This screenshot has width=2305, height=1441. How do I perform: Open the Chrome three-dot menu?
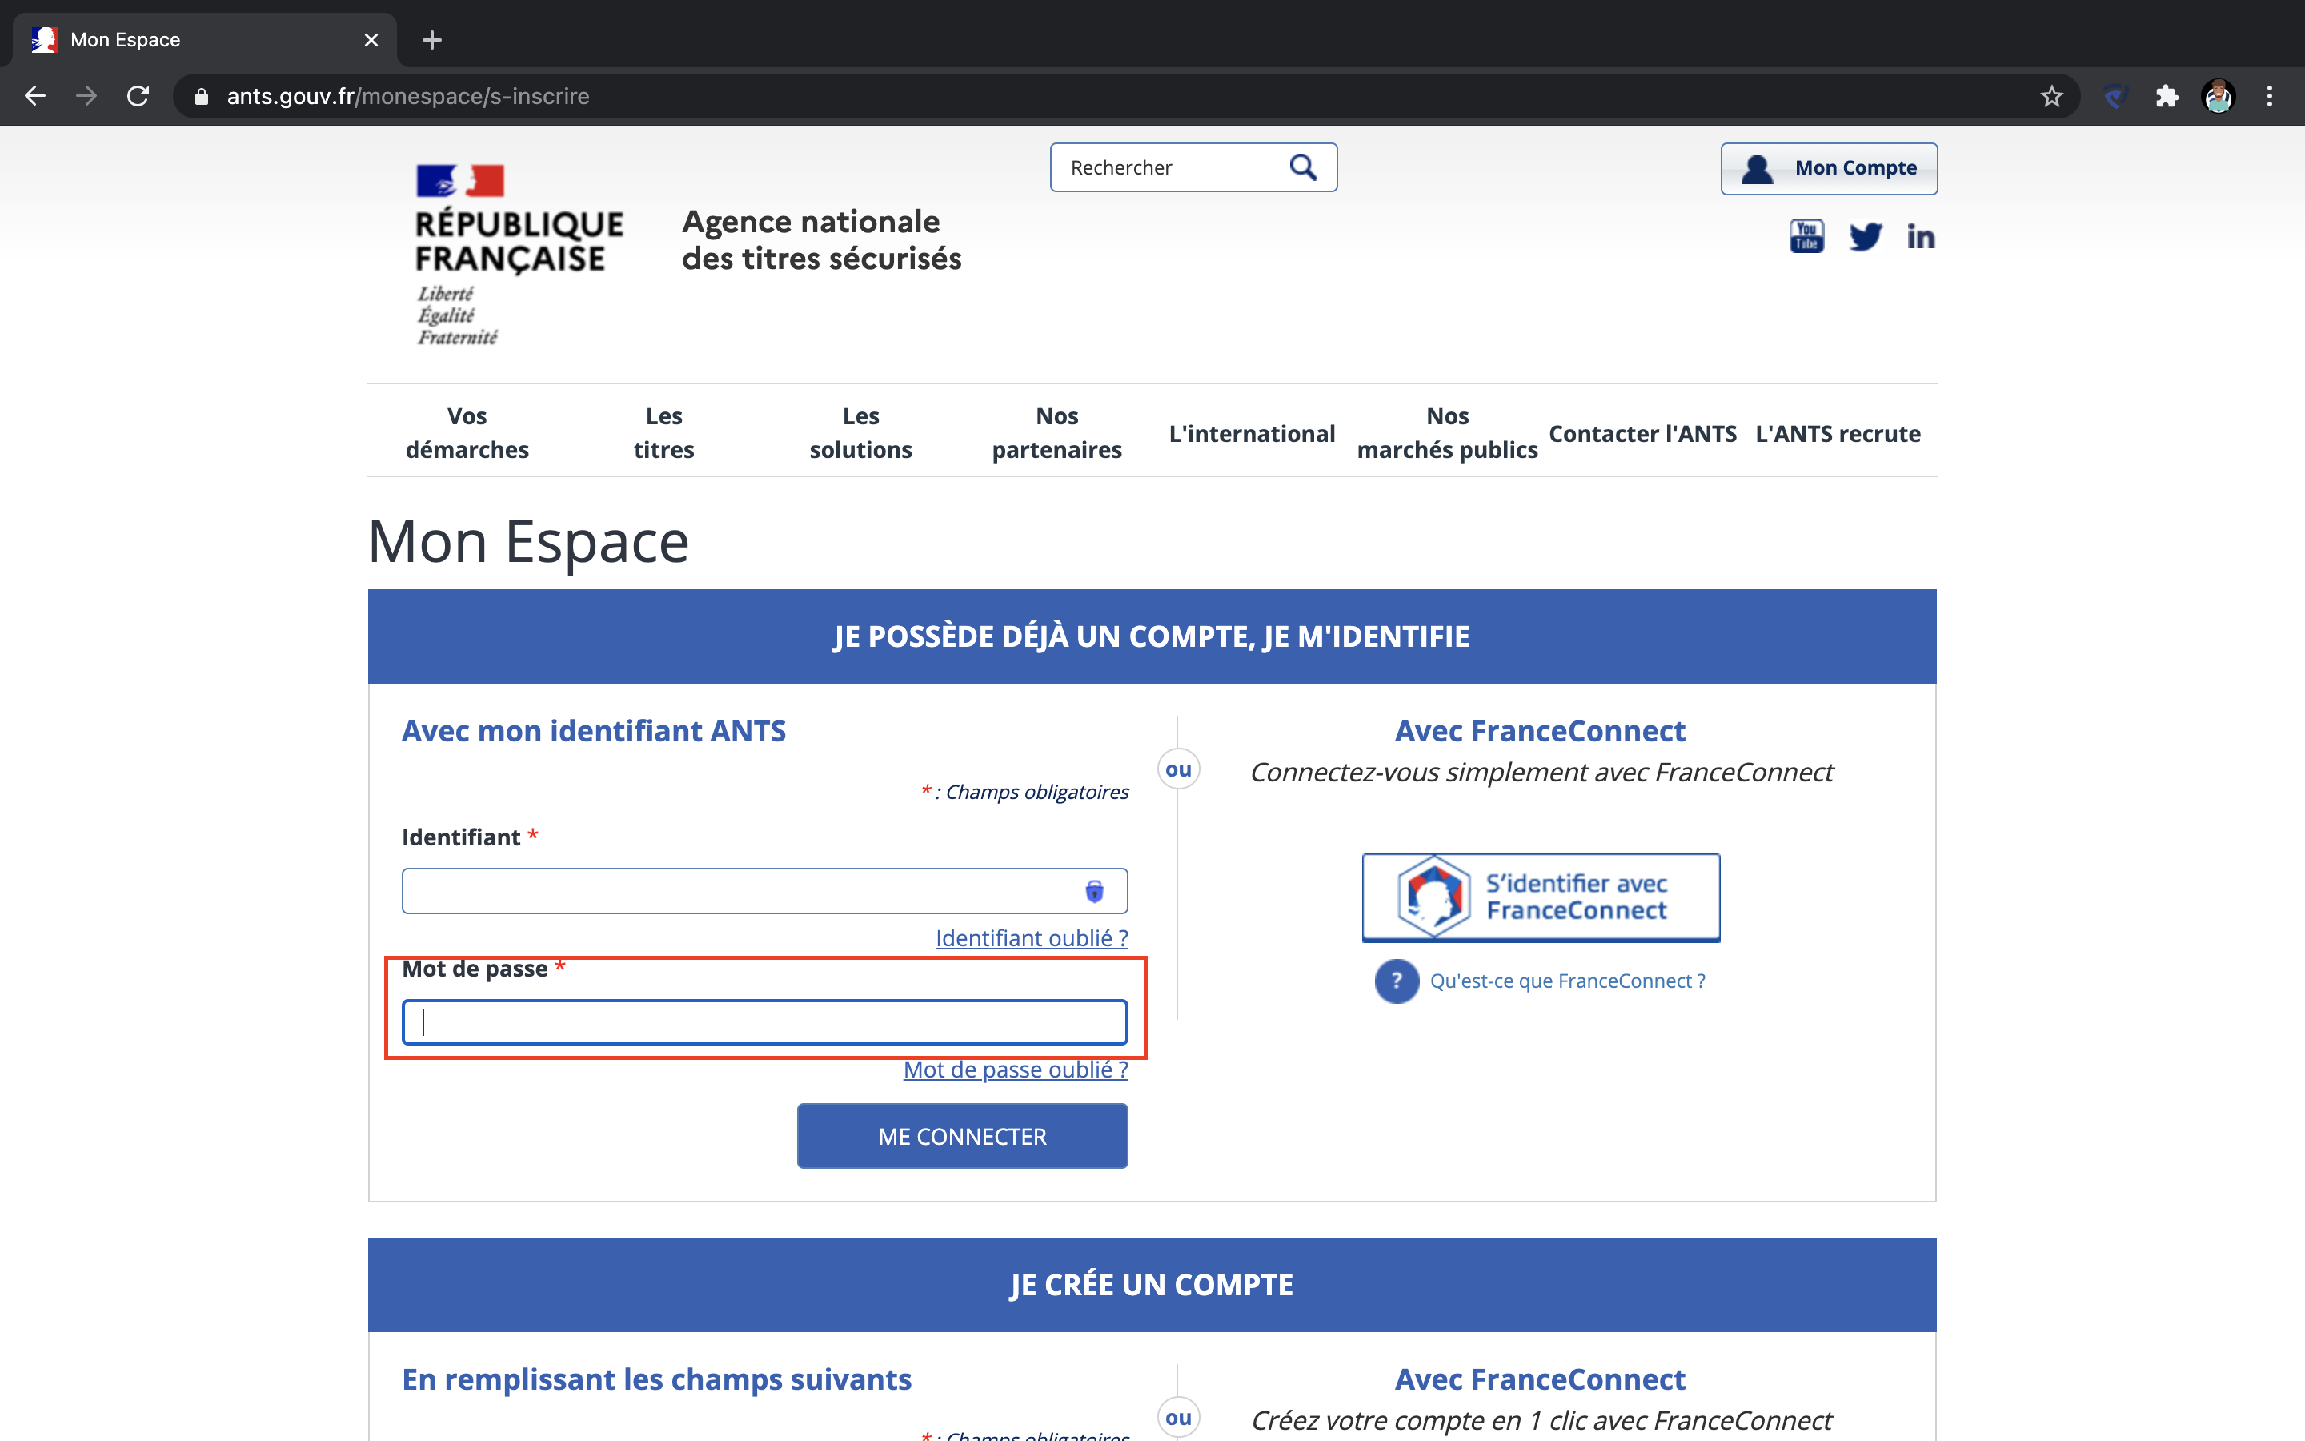pyautogui.click(x=2270, y=96)
